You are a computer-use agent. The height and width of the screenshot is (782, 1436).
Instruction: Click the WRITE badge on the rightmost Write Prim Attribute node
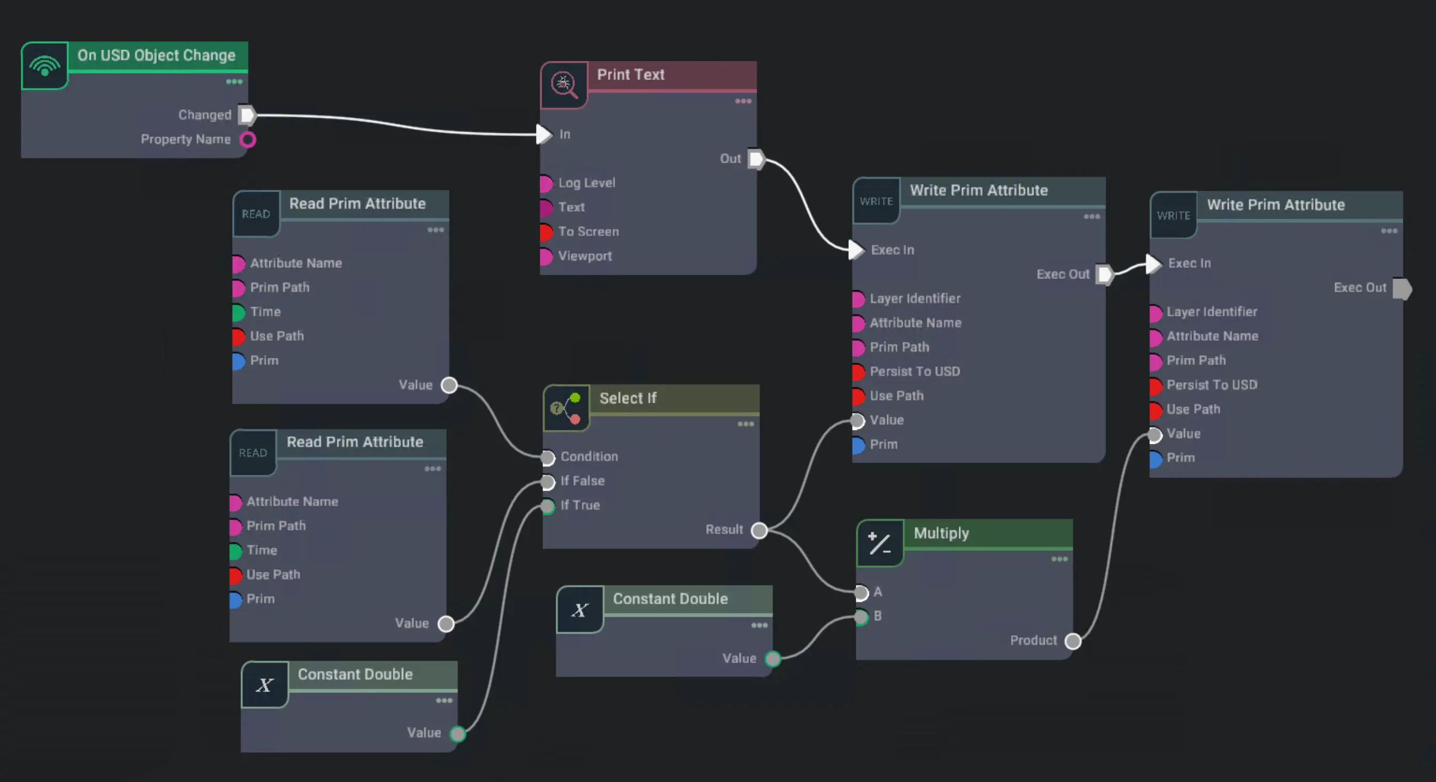coord(1173,215)
